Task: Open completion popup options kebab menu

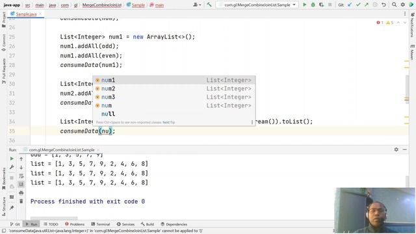Action: tap(252, 122)
